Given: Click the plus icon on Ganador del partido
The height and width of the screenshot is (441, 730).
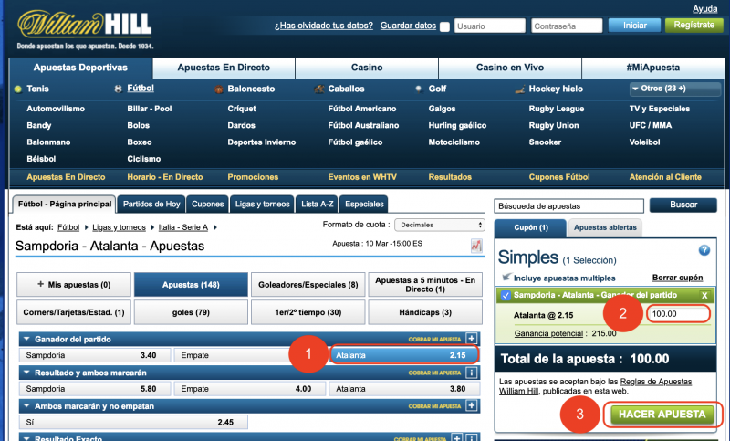Looking at the screenshot, I should [x=472, y=339].
